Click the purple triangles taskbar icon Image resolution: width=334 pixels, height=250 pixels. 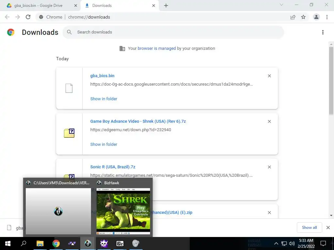click(72, 243)
